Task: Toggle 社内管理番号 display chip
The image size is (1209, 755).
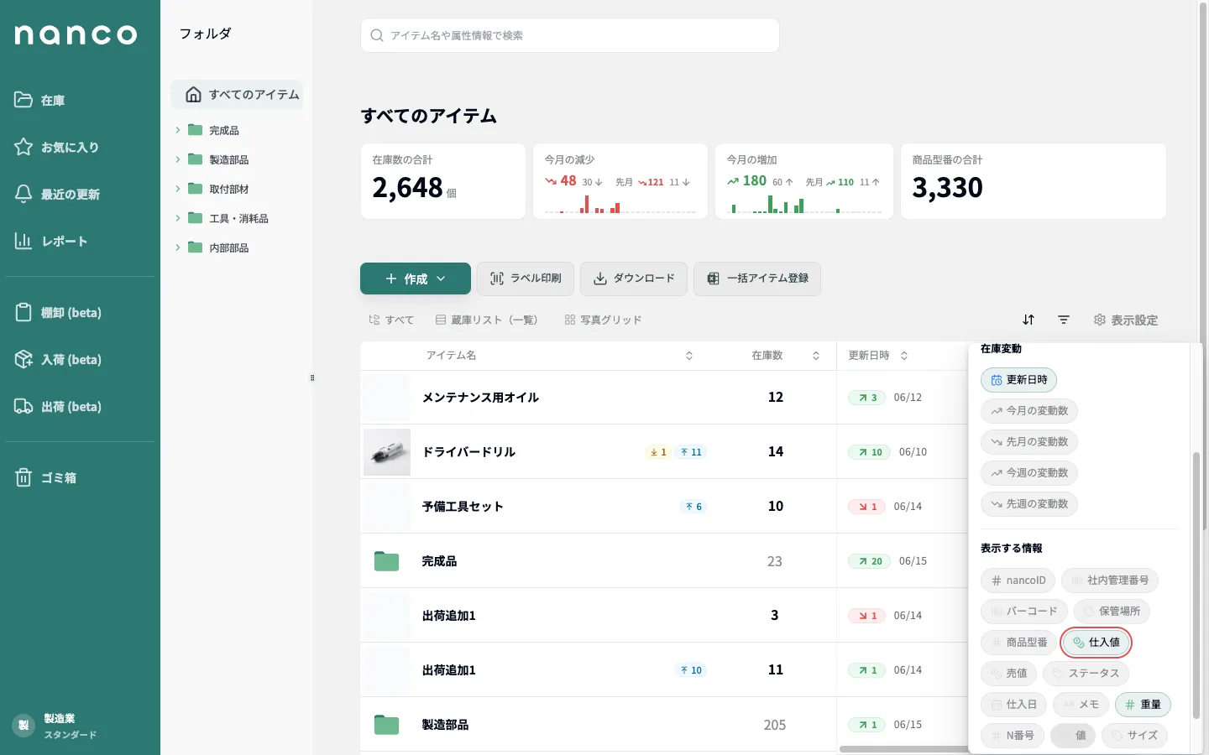Action: [x=1110, y=581]
